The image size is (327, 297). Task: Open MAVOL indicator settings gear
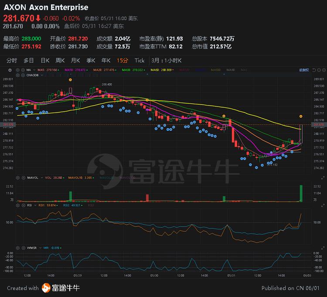point(18,178)
